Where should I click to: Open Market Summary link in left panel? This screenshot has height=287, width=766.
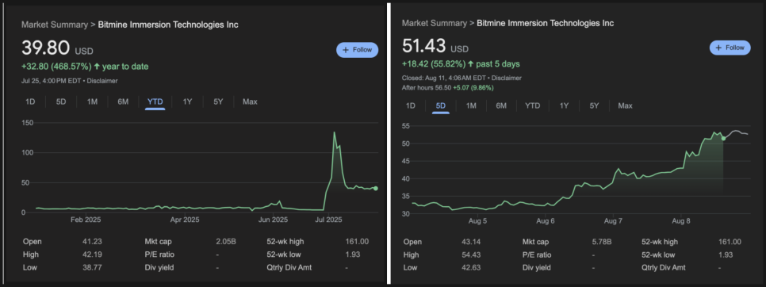pyautogui.click(x=55, y=25)
